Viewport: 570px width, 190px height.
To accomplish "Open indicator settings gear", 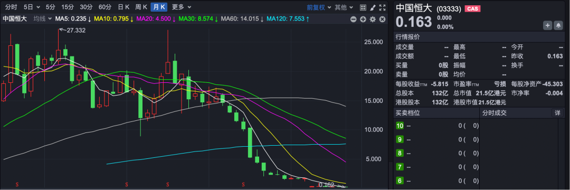I will [373, 19].
